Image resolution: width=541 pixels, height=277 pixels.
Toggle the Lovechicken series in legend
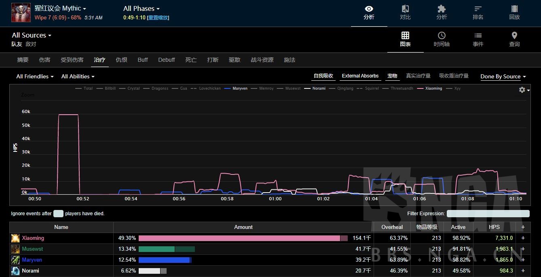205,88
